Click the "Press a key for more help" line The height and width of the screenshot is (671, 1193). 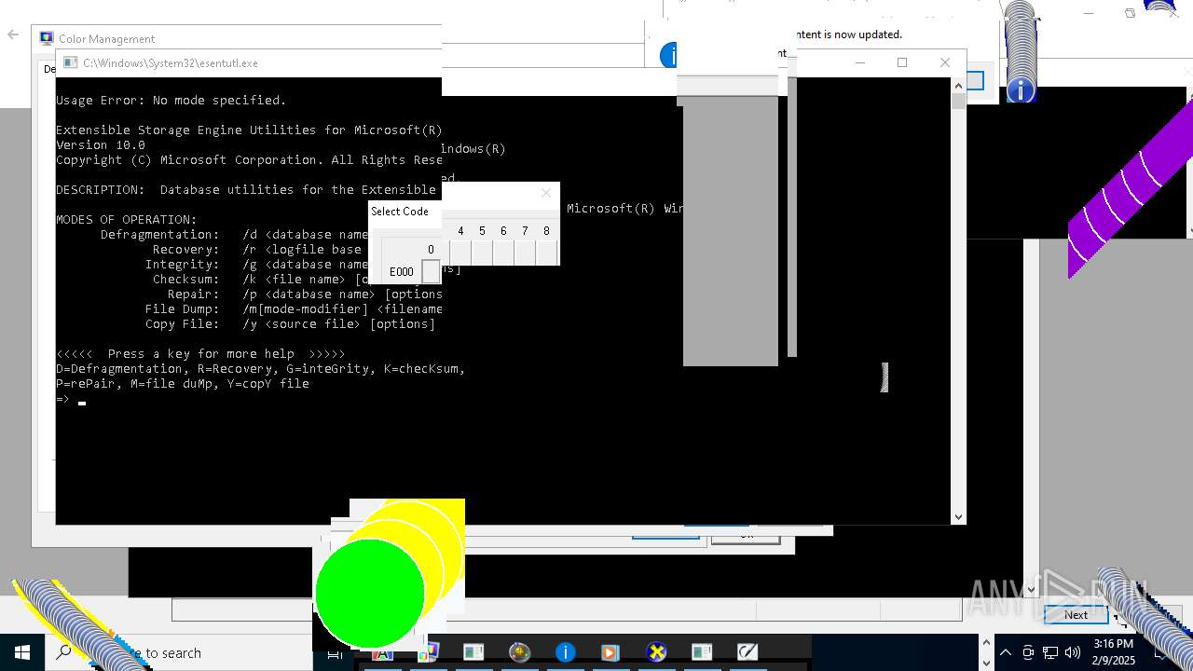[201, 354]
